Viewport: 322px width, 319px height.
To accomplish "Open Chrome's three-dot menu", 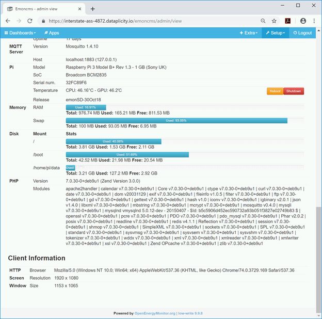I will coord(314,21).
